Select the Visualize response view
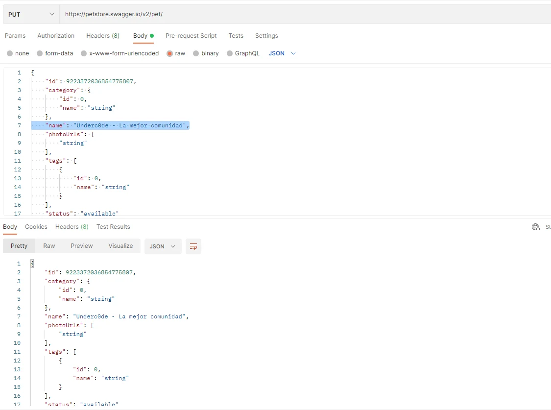 click(x=120, y=246)
